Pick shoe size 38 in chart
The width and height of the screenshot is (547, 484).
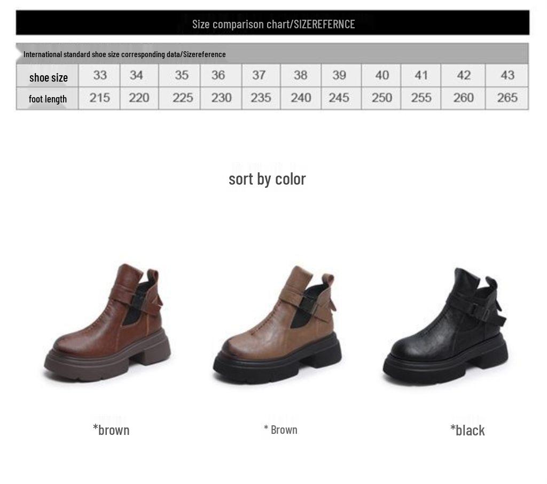point(301,75)
